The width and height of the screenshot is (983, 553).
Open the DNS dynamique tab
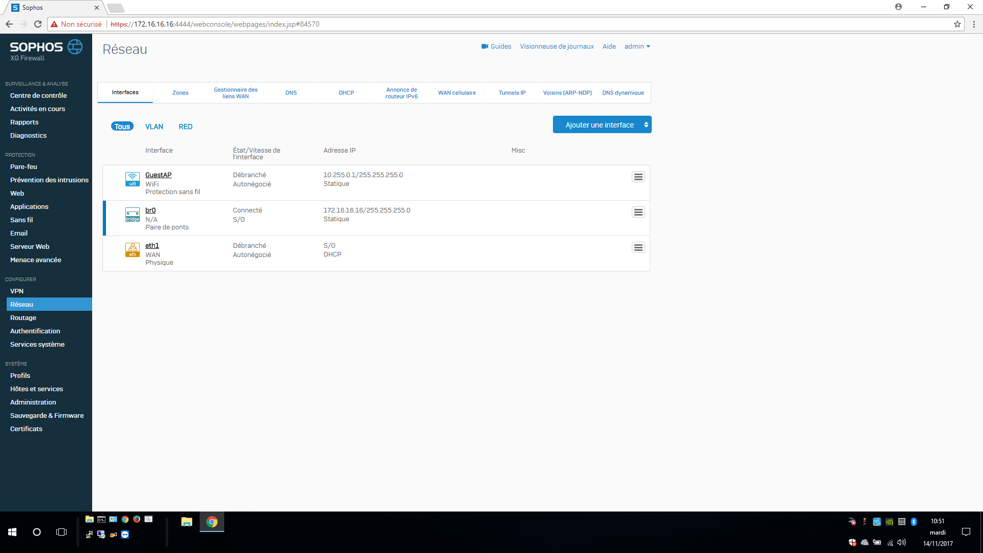[x=623, y=93]
